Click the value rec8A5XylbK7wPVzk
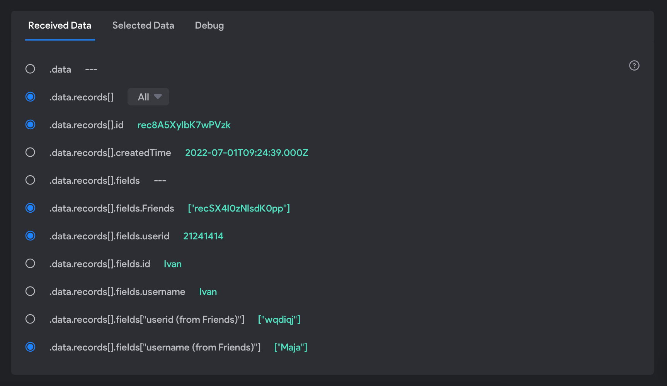 pos(184,125)
